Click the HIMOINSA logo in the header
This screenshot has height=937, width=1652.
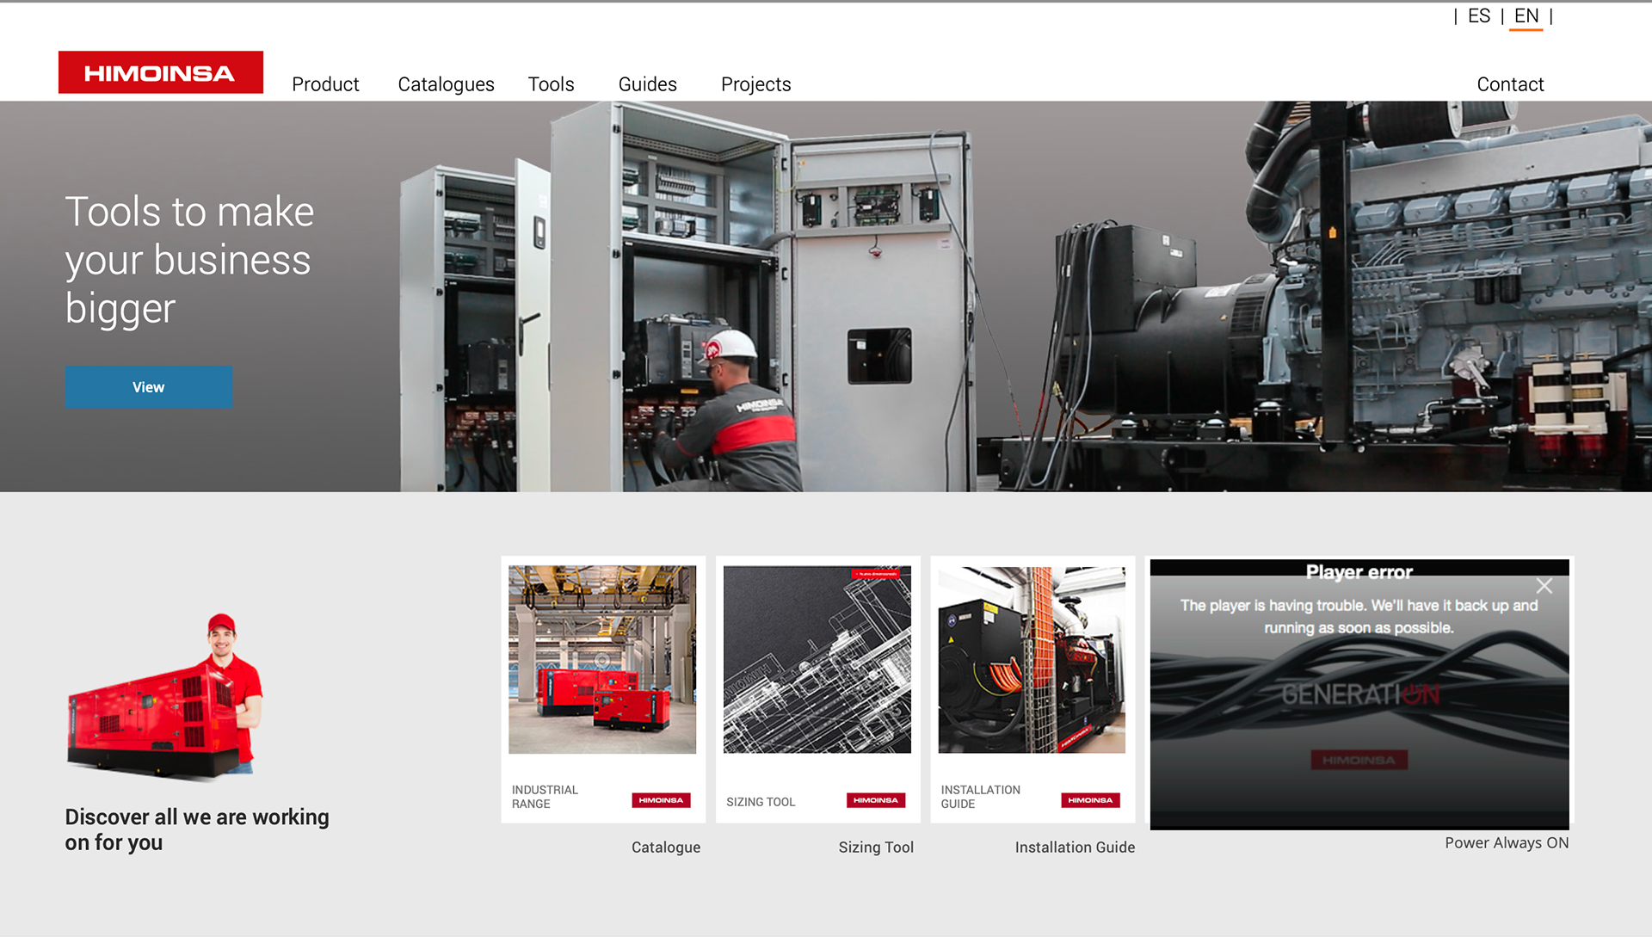click(160, 72)
